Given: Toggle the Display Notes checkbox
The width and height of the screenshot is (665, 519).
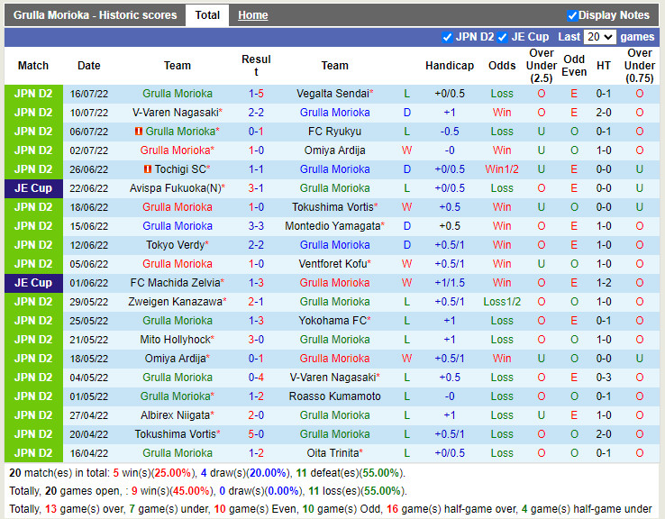Looking at the screenshot, I should click(x=572, y=15).
